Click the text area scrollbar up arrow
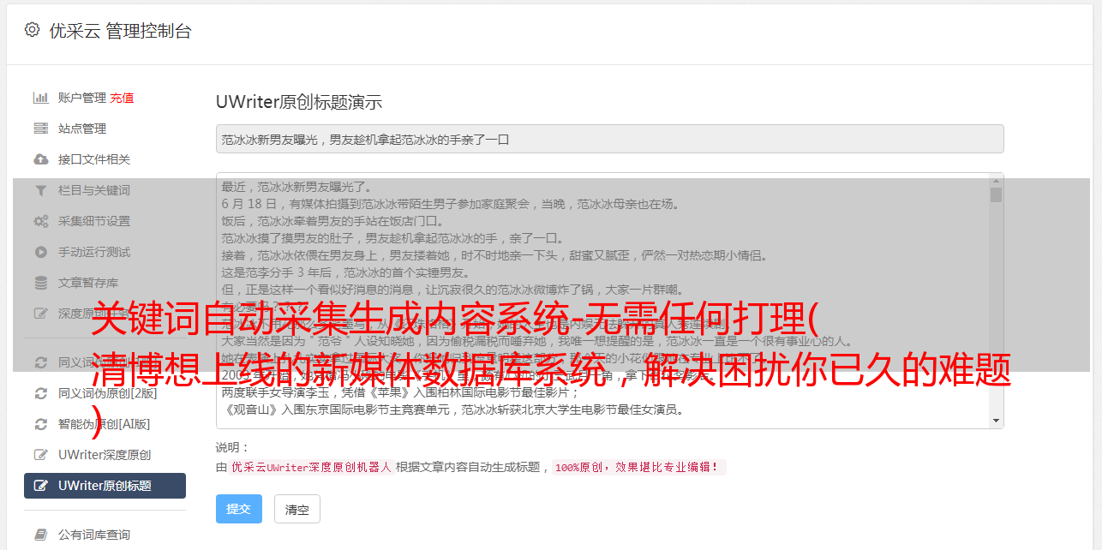 pos(996,181)
